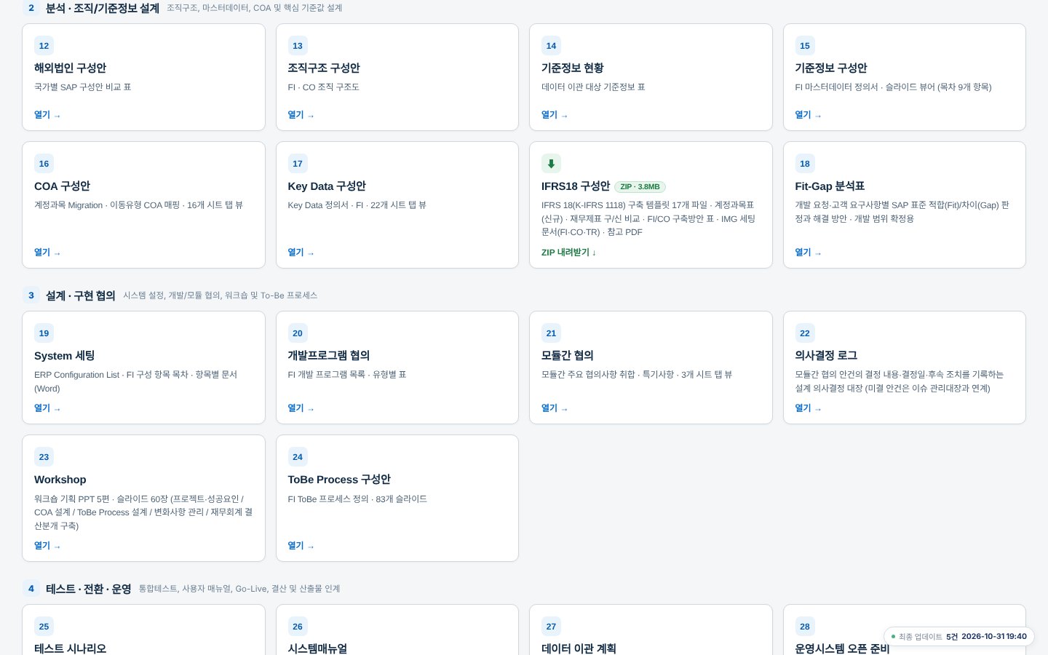
Task: Click the green download icon on IFRS18 card
Action: pos(551,164)
